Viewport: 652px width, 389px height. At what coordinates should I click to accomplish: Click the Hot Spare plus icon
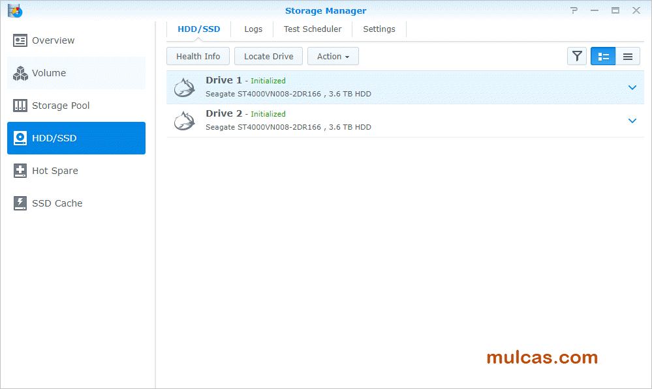click(x=20, y=171)
